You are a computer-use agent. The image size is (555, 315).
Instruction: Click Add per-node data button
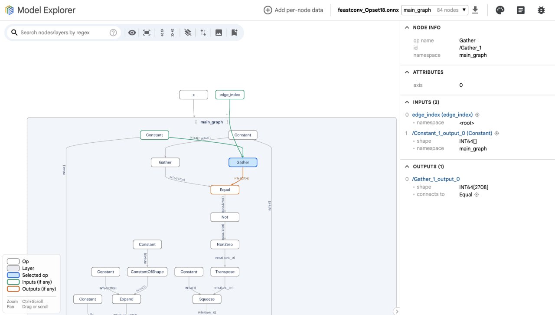pyautogui.click(x=294, y=10)
